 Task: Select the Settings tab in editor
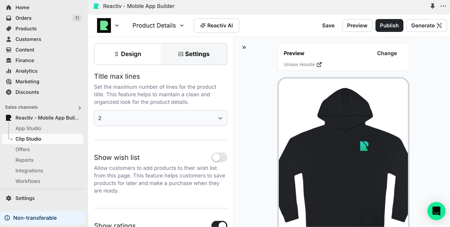click(194, 54)
